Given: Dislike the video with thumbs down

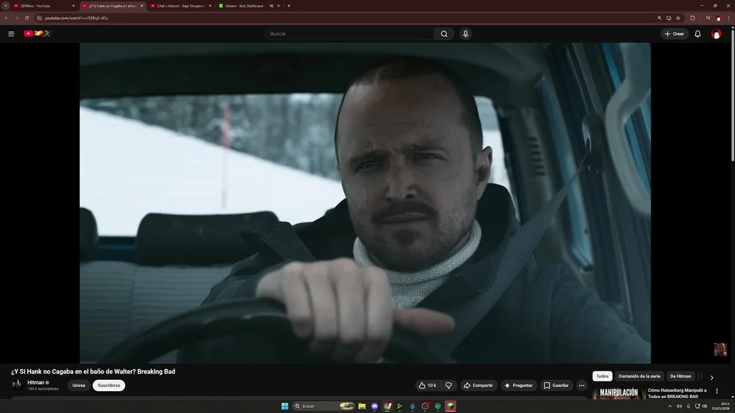Looking at the screenshot, I should point(449,385).
